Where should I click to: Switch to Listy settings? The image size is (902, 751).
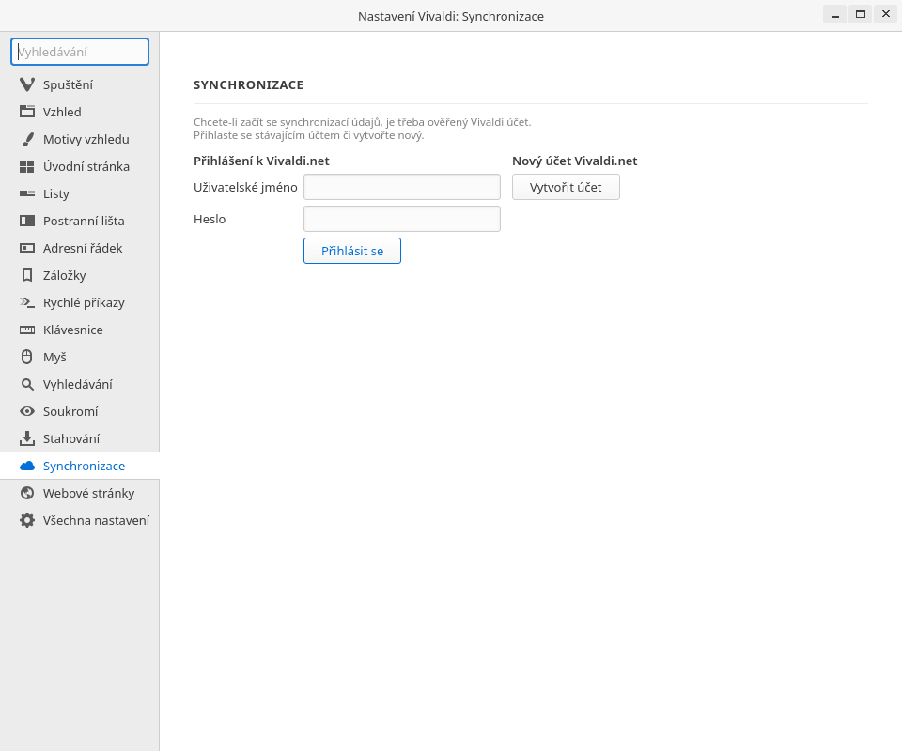(x=79, y=193)
